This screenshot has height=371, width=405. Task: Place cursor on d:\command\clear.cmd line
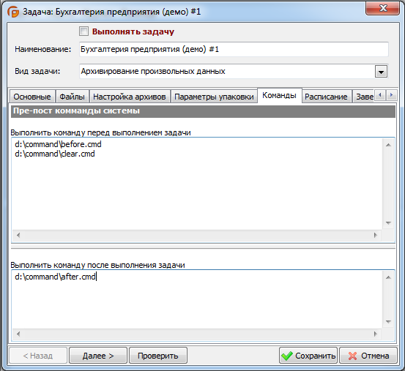coord(55,154)
